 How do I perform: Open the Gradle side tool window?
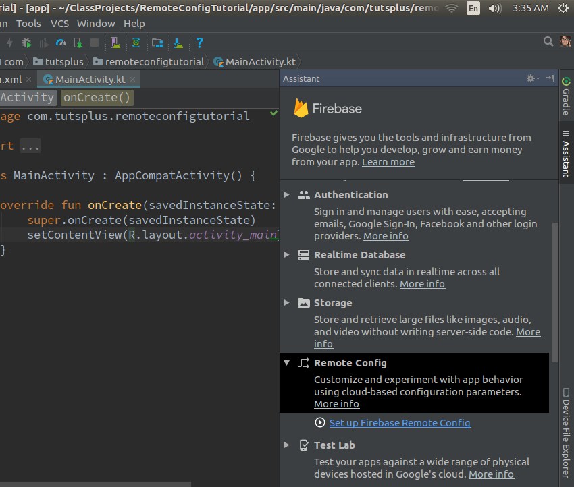coord(566,96)
